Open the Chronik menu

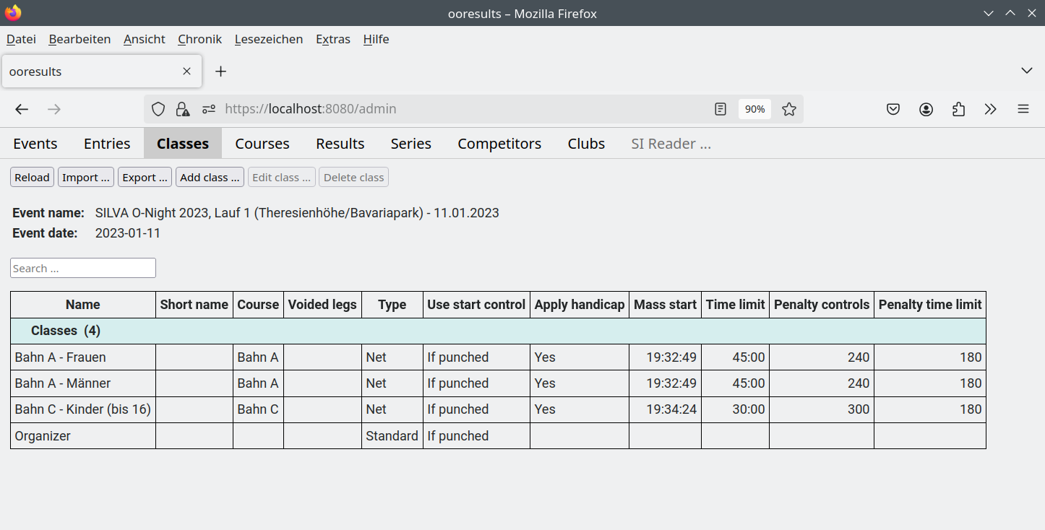coord(199,39)
